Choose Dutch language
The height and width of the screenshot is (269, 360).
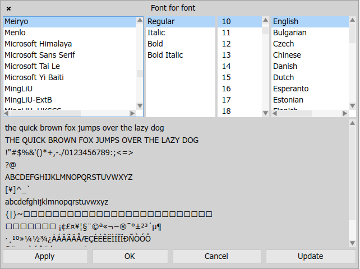pyautogui.click(x=310, y=77)
